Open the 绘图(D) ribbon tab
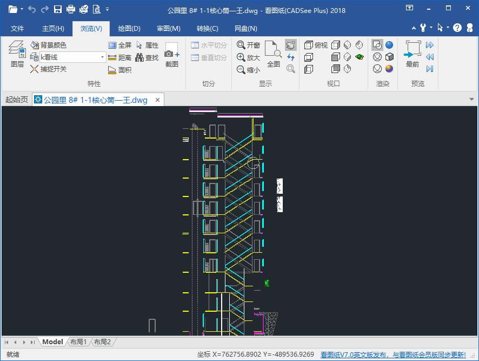The width and height of the screenshot is (479, 361). click(x=129, y=29)
